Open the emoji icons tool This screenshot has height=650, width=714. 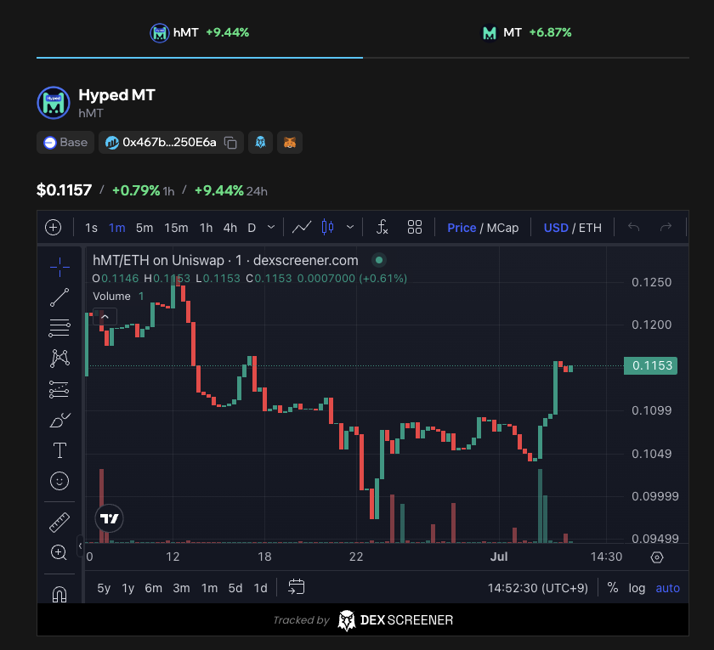pos(59,481)
